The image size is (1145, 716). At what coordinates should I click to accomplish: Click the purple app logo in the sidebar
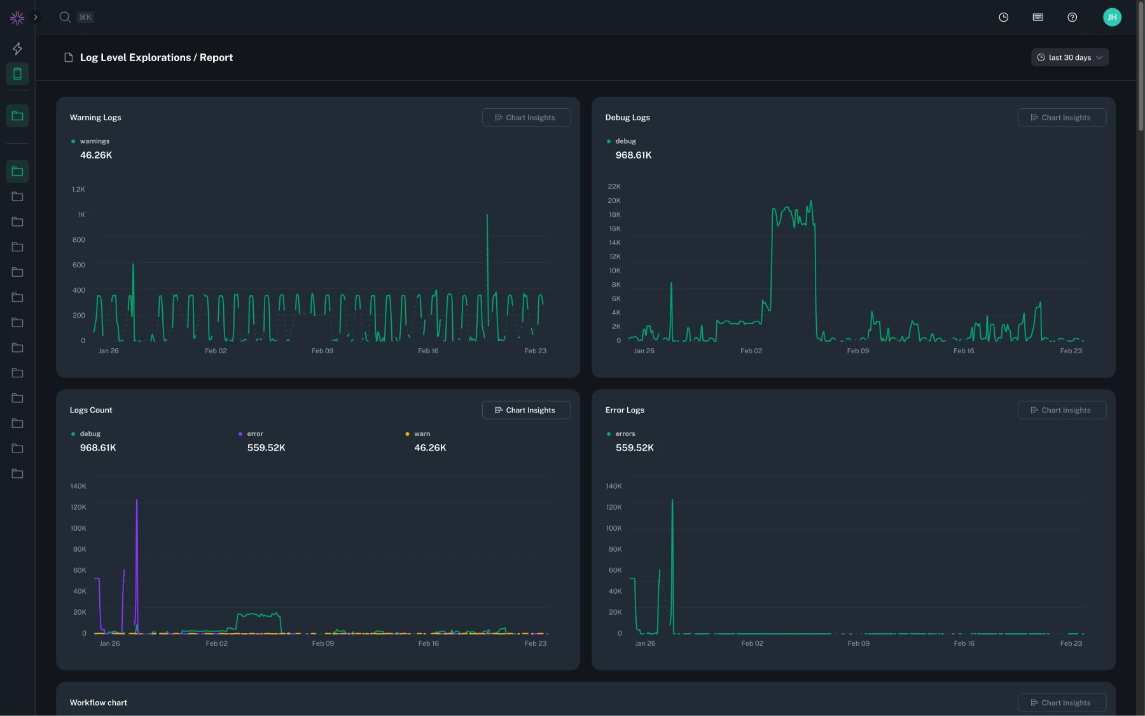(17, 17)
